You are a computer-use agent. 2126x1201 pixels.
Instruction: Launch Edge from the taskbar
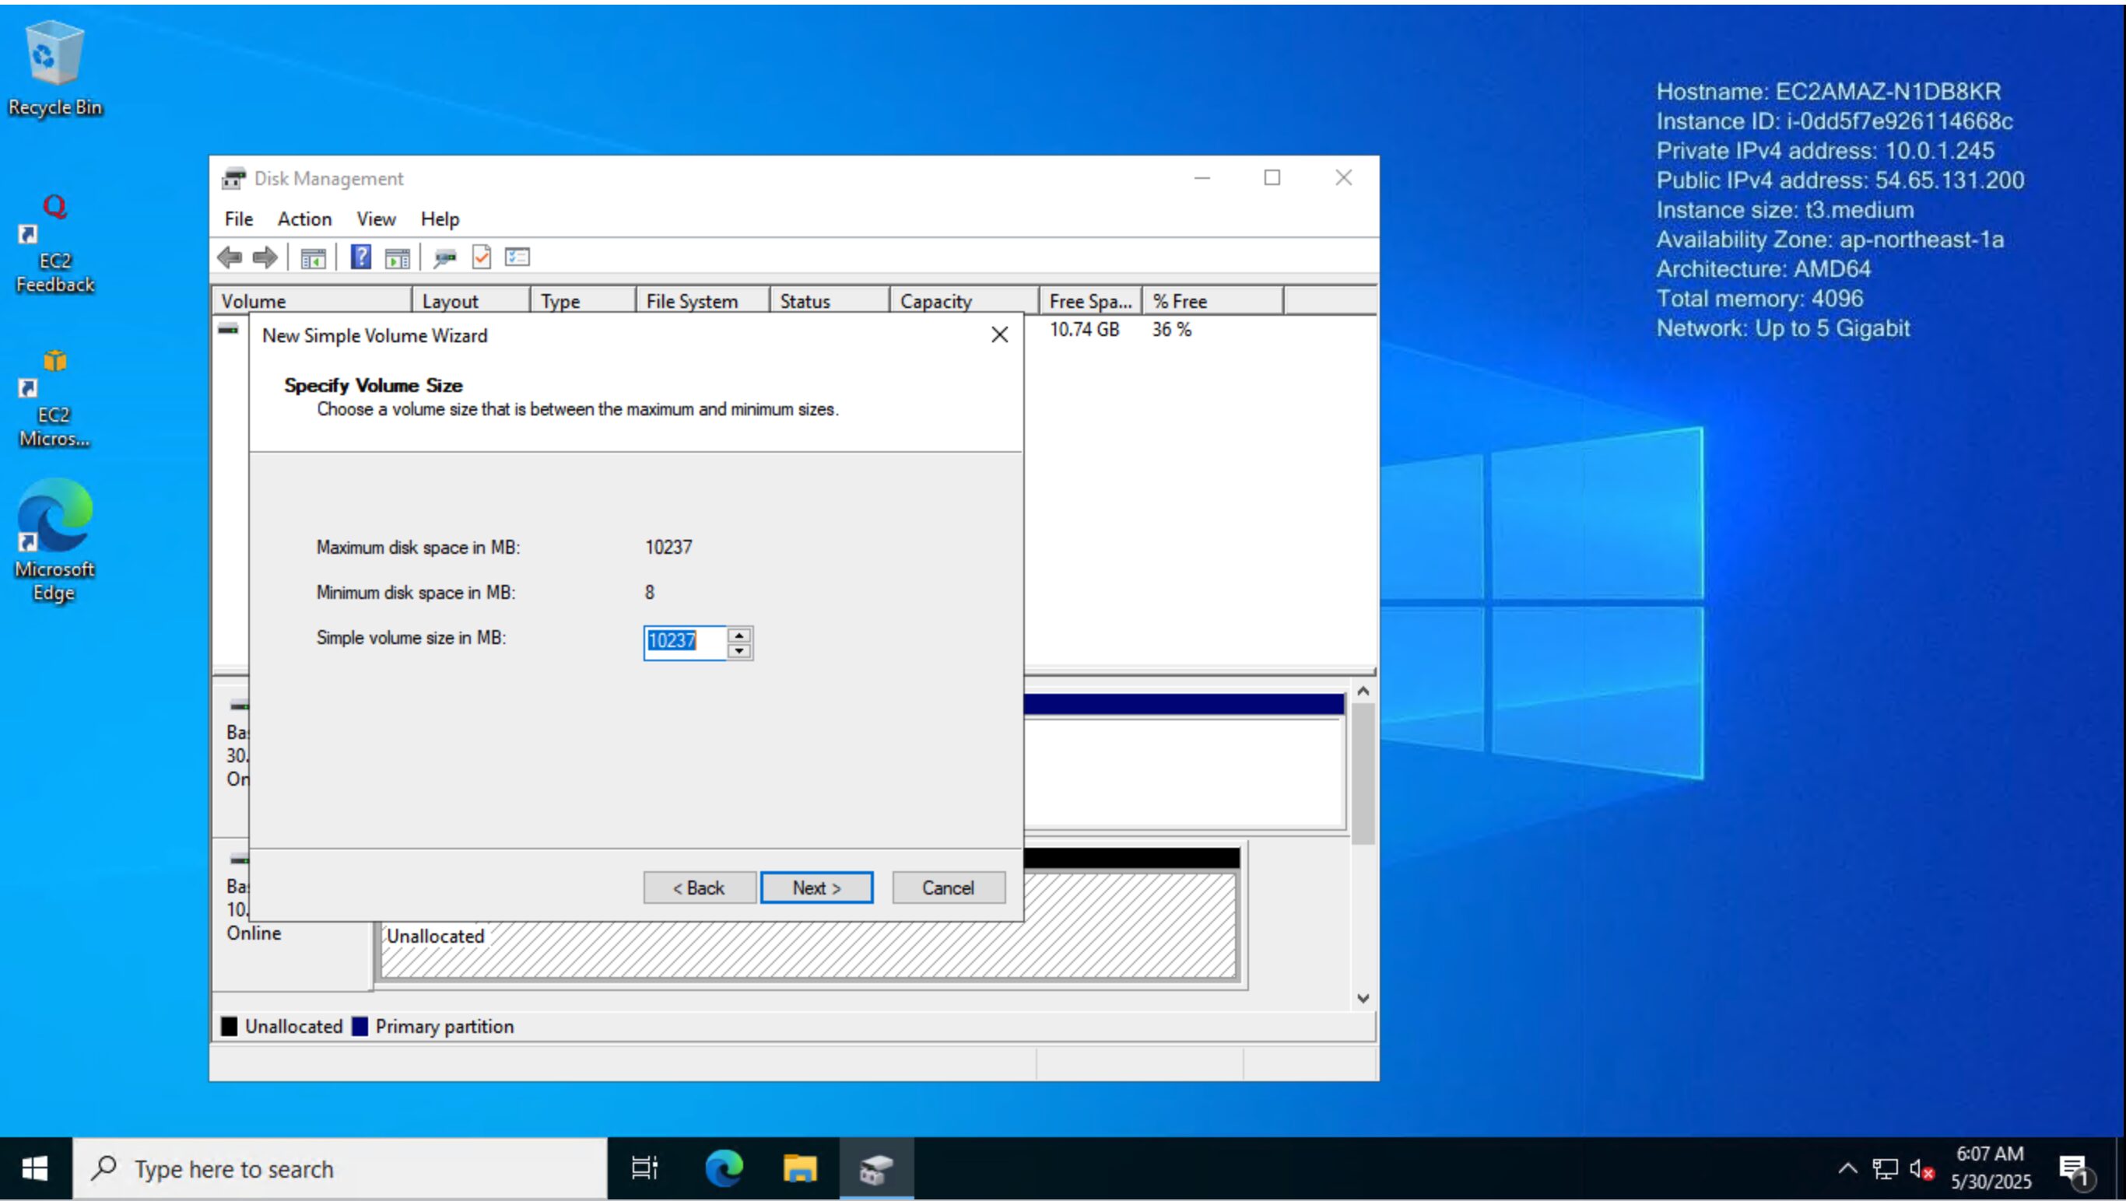pyautogui.click(x=724, y=1168)
